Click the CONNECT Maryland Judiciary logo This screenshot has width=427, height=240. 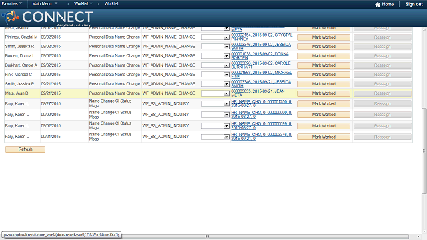pyautogui.click(x=47, y=17)
